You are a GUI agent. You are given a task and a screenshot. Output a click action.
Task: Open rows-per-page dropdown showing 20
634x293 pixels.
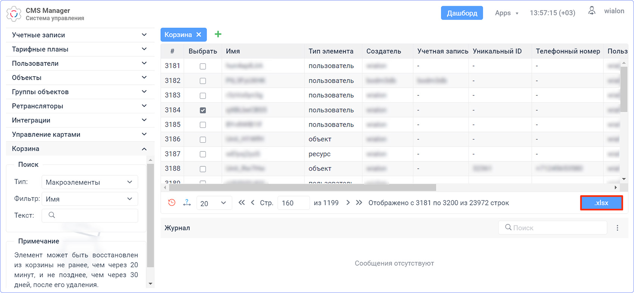(214, 203)
